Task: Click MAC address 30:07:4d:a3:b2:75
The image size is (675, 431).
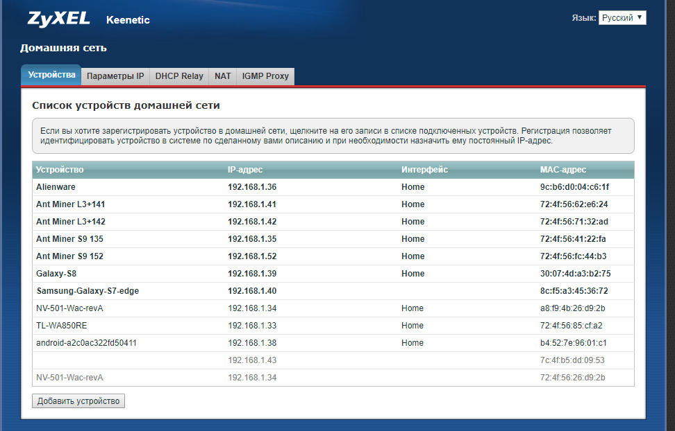Action: click(576, 273)
